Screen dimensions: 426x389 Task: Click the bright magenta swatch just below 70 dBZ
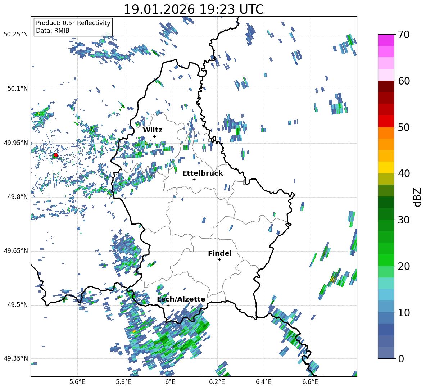tap(386, 40)
